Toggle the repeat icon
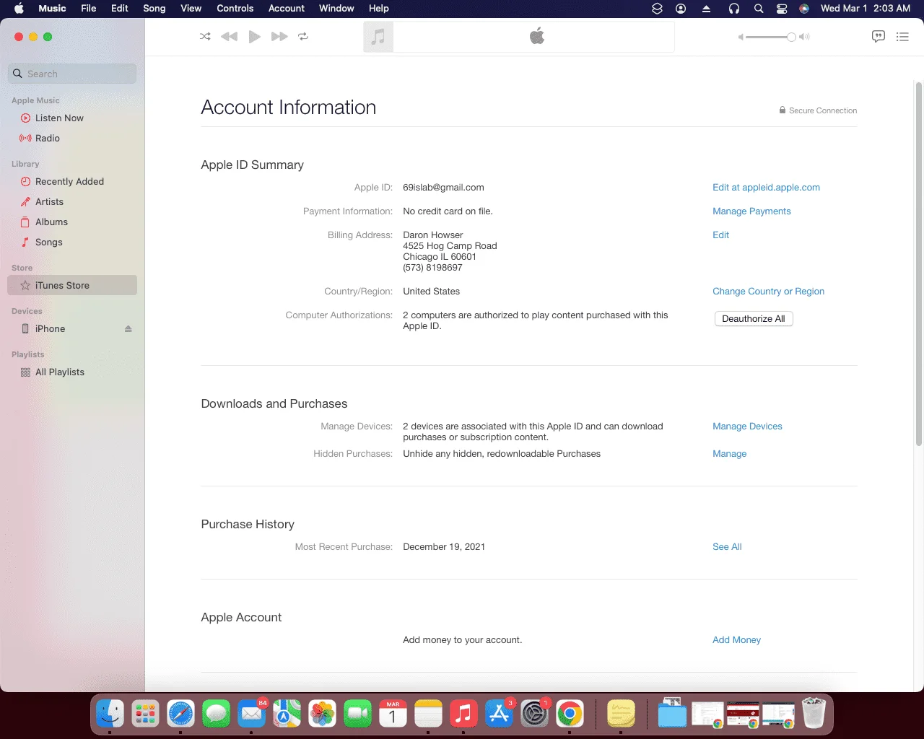Screen dimensions: 924x739 click(303, 36)
